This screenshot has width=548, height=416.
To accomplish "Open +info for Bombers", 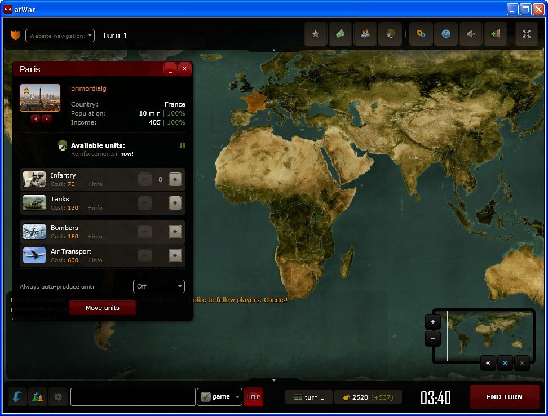I will tap(95, 237).
